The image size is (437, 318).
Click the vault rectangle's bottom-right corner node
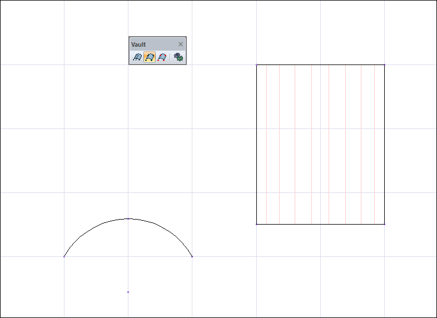[x=385, y=224]
